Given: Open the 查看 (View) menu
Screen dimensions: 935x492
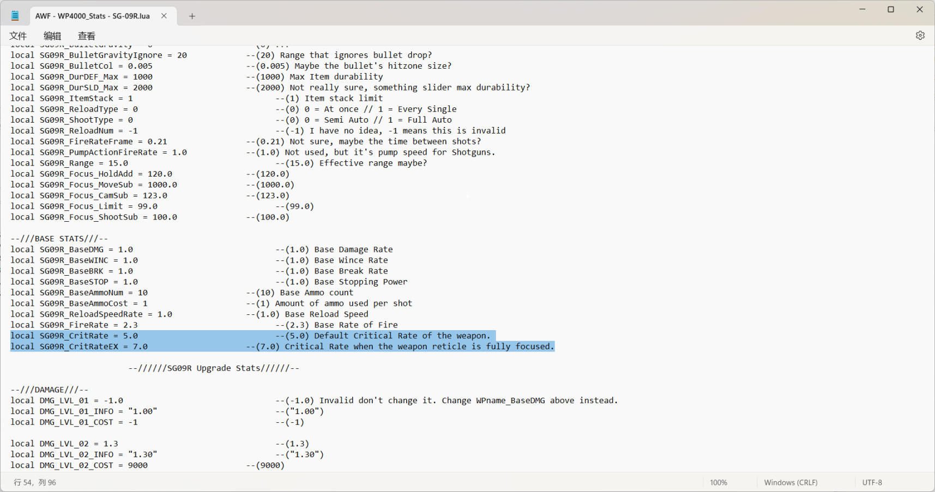Looking at the screenshot, I should (87, 36).
